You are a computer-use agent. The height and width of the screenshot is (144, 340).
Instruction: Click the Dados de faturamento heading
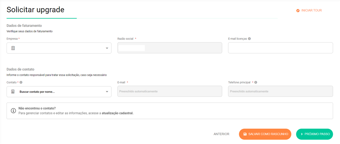pos(24,26)
